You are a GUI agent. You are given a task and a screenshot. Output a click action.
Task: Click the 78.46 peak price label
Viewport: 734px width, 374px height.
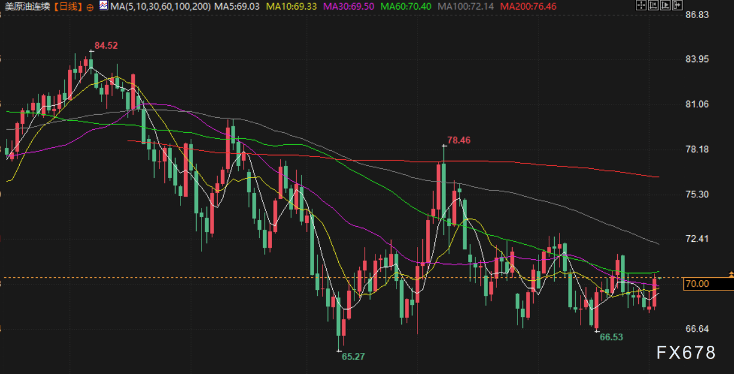coord(459,140)
